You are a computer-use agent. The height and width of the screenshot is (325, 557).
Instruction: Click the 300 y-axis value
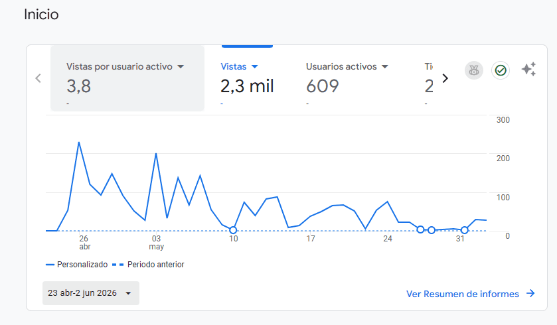(x=503, y=120)
